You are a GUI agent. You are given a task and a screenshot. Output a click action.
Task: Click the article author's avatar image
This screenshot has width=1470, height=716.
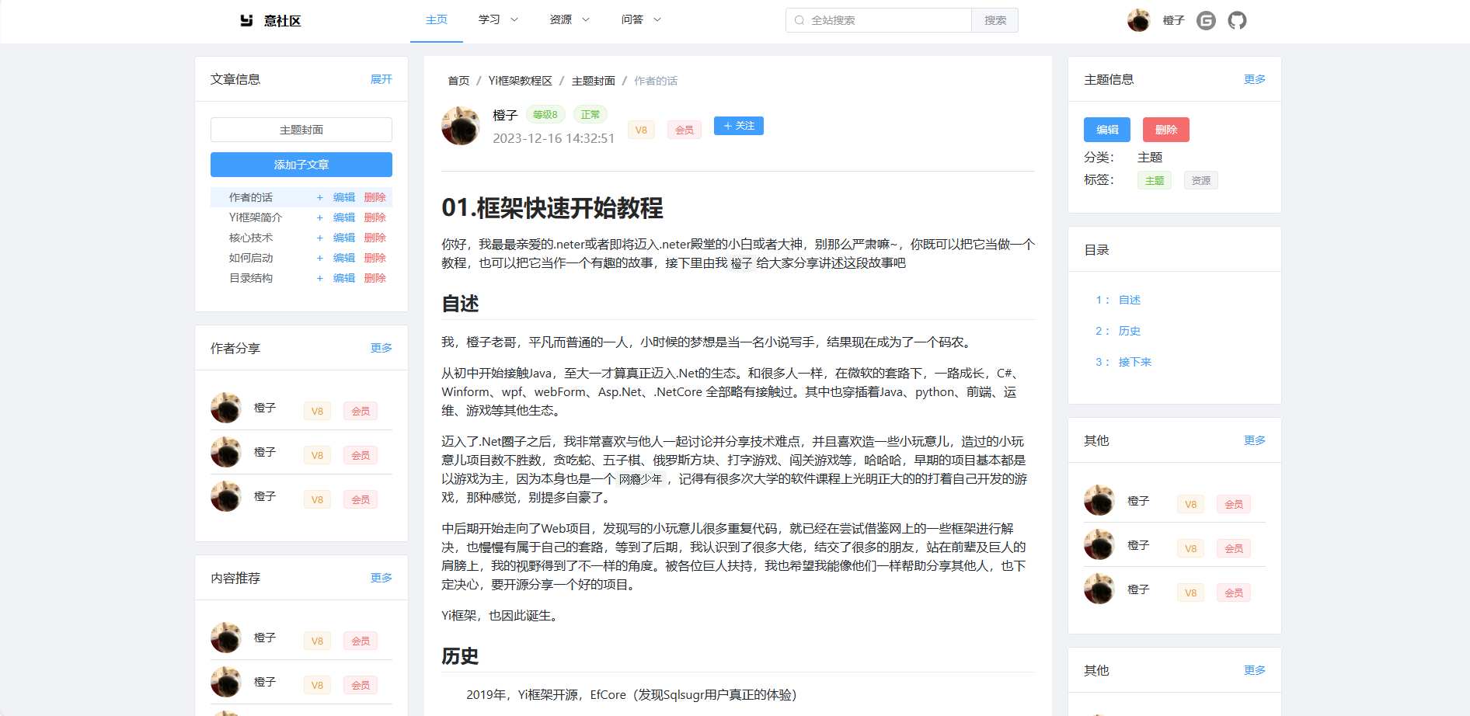pyautogui.click(x=461, y=126)
